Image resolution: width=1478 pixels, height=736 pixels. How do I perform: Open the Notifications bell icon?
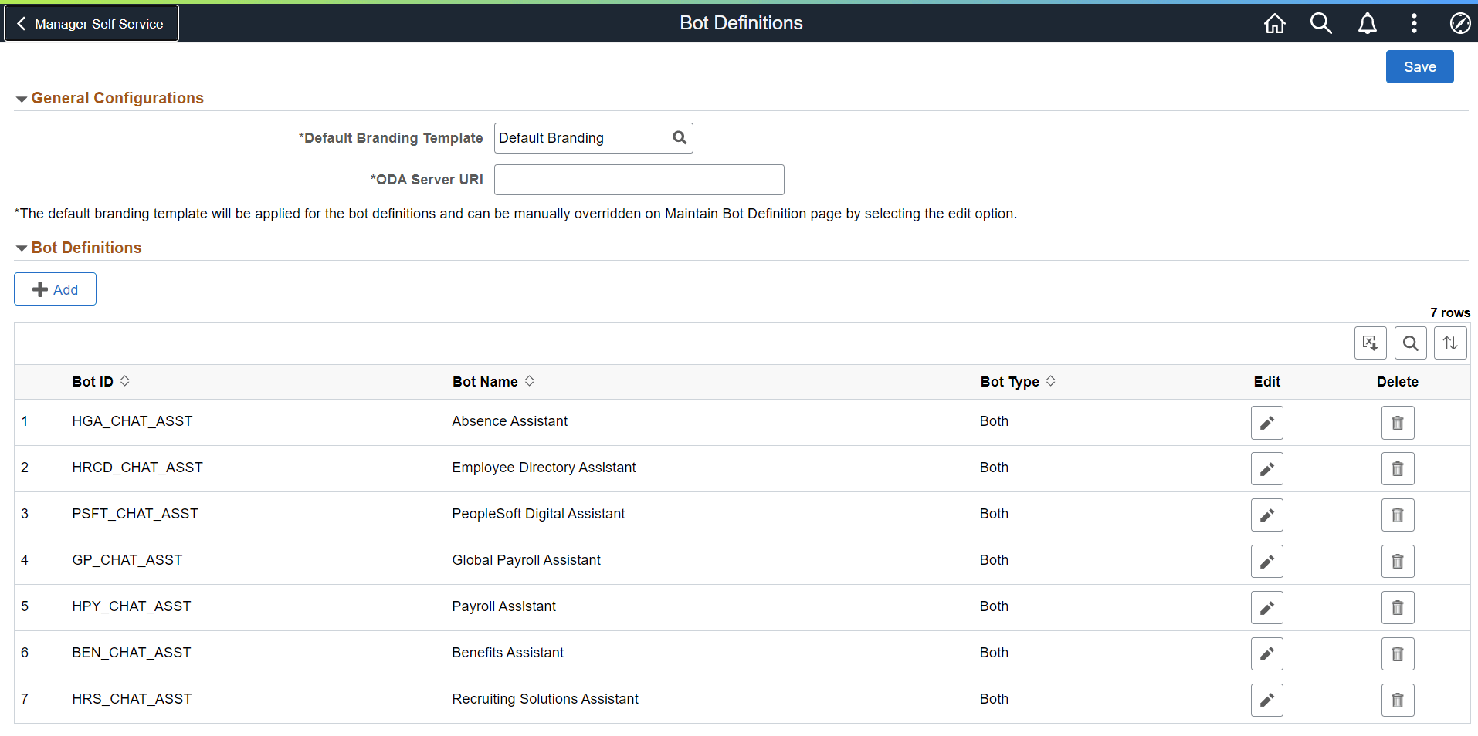tap(1367, 23)
